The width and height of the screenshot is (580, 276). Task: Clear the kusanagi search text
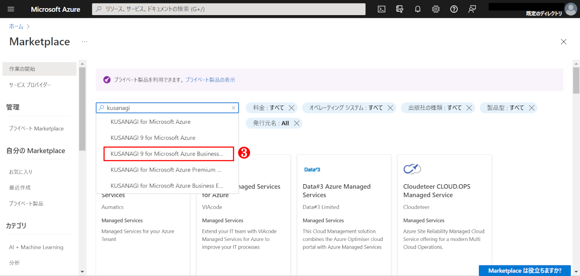pos(233,108)
